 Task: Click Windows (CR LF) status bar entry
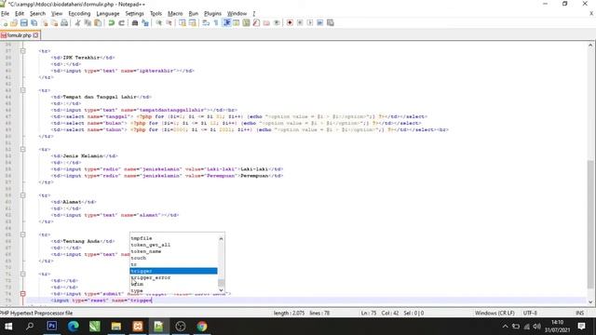(x=494, y=313)
